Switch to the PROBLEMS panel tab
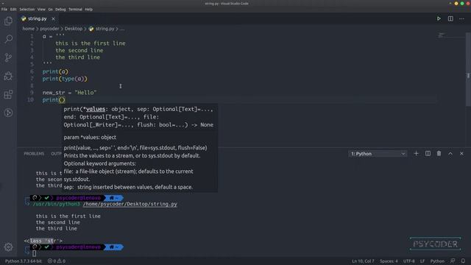The height and width of the screenshot is (265, 471). pos(34,154)
